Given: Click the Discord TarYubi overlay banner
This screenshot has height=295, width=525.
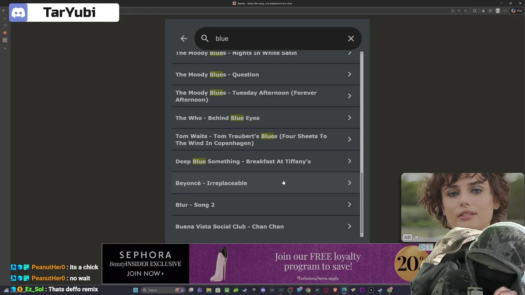Looking at the screenshot, I should pos(64,12).
